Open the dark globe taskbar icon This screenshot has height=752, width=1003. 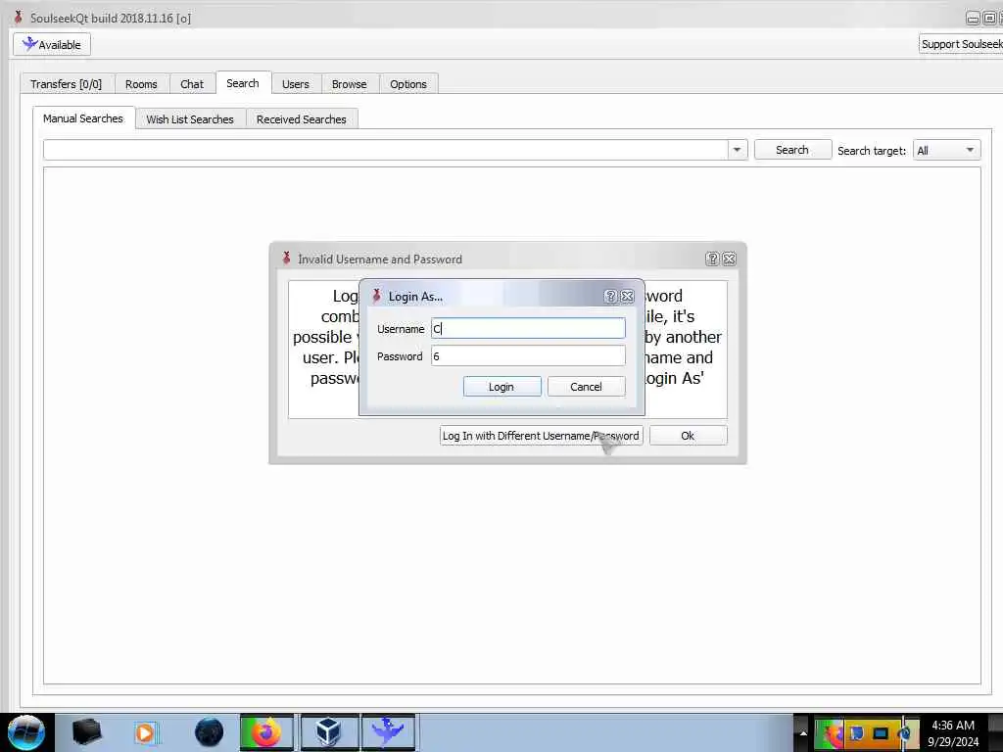[x=210, y=732]
